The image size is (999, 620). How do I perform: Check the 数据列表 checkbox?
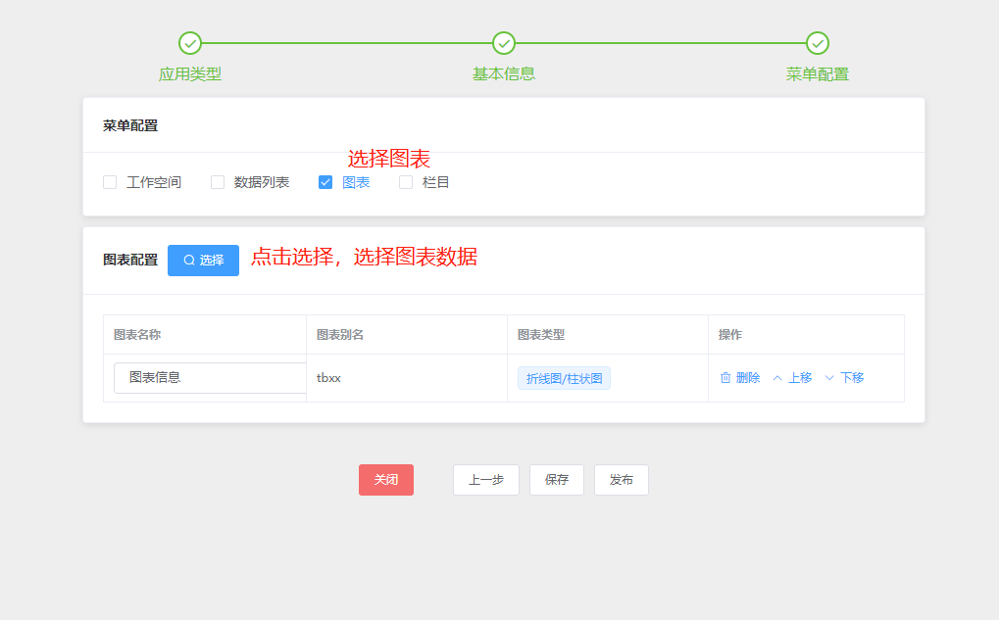[218, 182]
